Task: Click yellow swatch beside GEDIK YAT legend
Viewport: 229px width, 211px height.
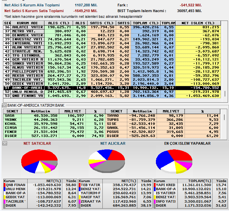Action: (x=4, y=197)
